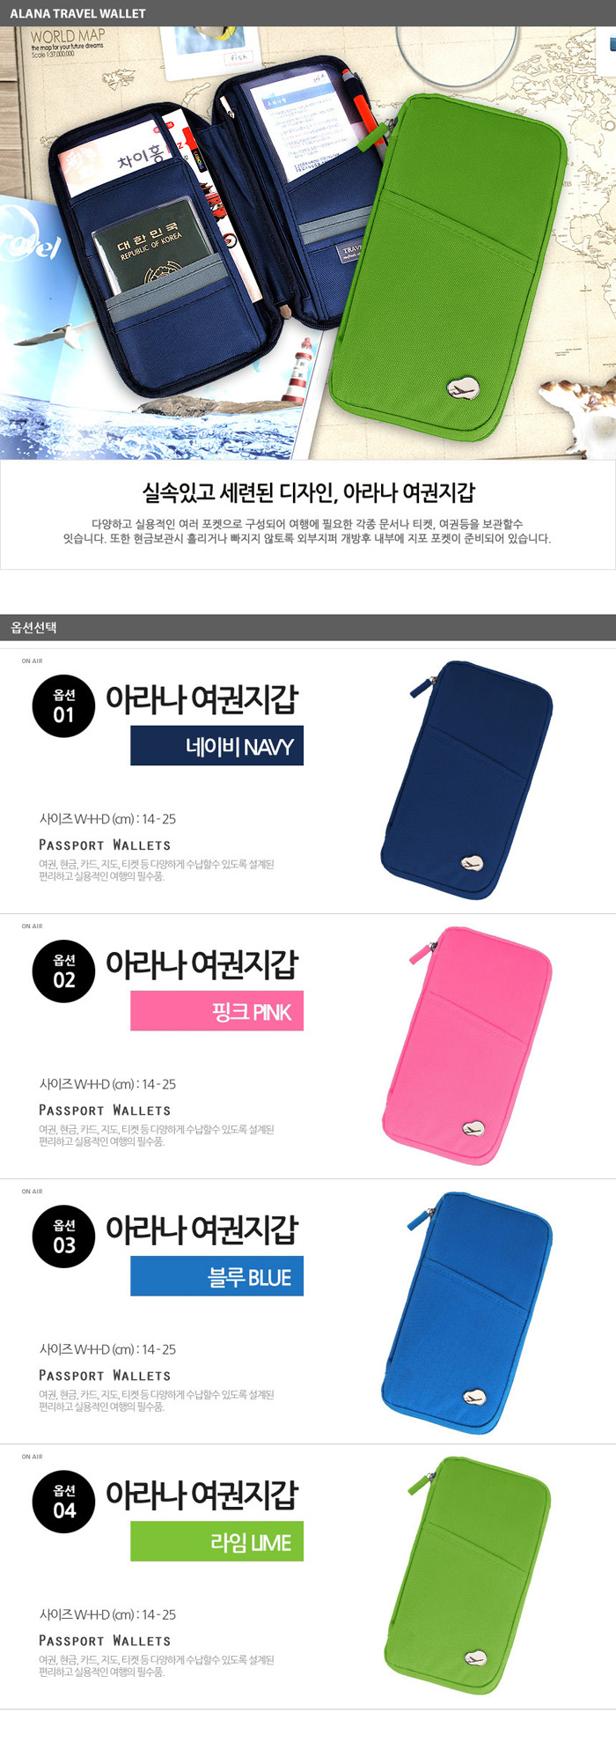Click the option 02 black circle badge
Screen dimensions: 616x1757
pyautogui.click(x=63, y=971)
